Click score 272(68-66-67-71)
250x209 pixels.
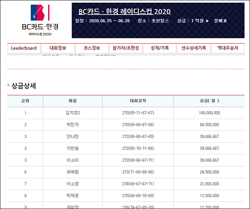point(138,160)
